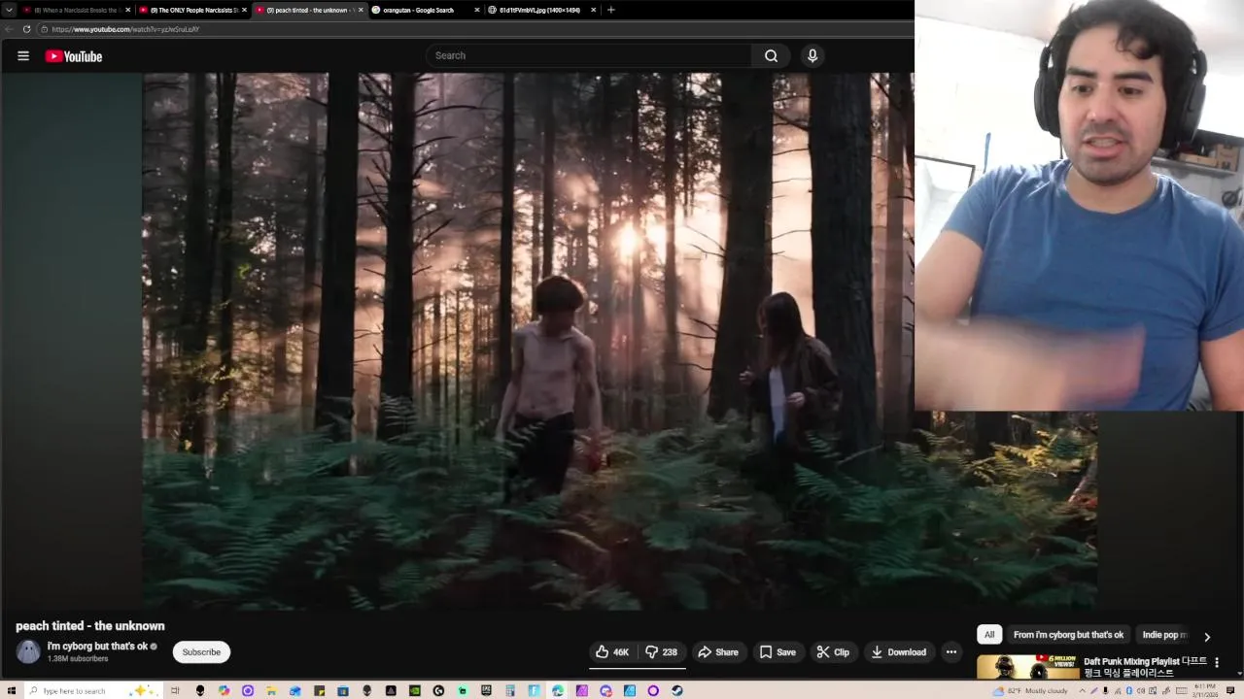Share the peach tinted video
Screen dimensions: 1244x699
point(718,652)
